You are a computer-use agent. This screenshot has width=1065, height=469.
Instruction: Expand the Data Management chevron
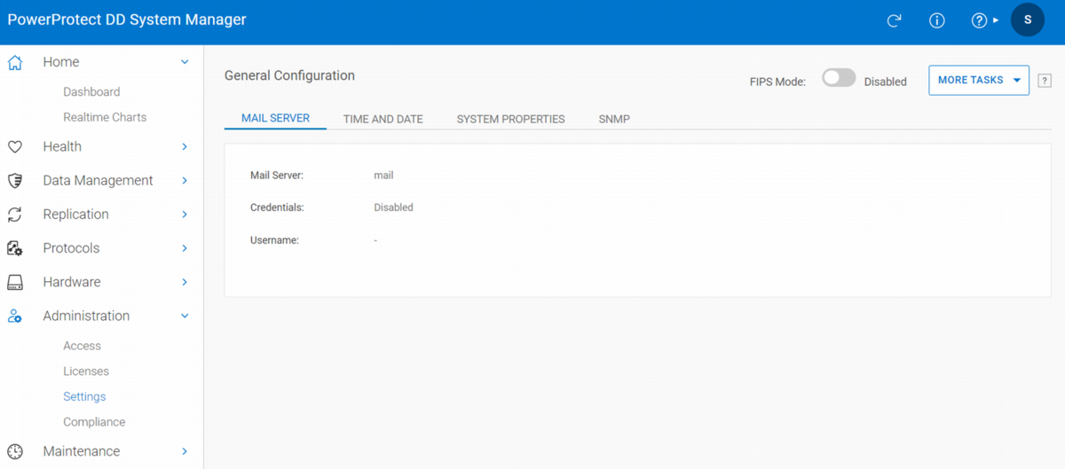coord(185,181)
